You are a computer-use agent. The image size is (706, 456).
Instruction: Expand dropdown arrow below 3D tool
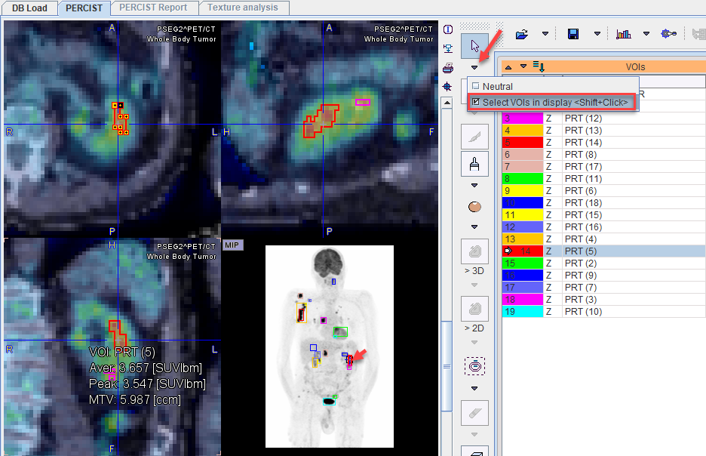[x=474, y=285]
